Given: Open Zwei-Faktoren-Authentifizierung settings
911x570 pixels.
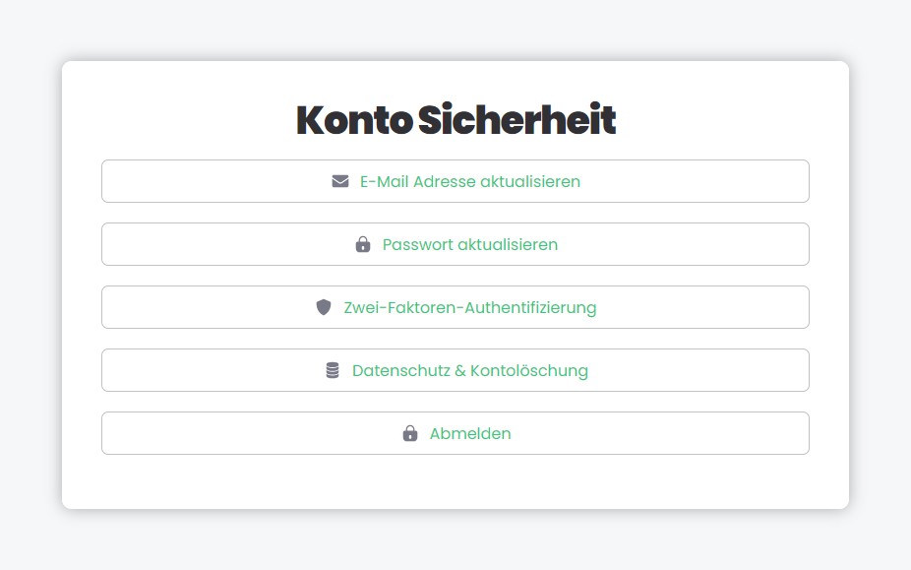Looking at the screenshot, I should 455,307.
